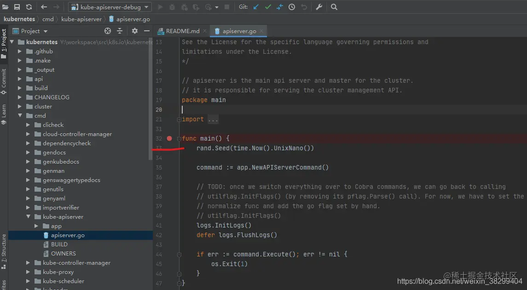This screenshot has height=290, width=527.
Task: Toggle the breakpoint on line 32
Action: point(169,138)
